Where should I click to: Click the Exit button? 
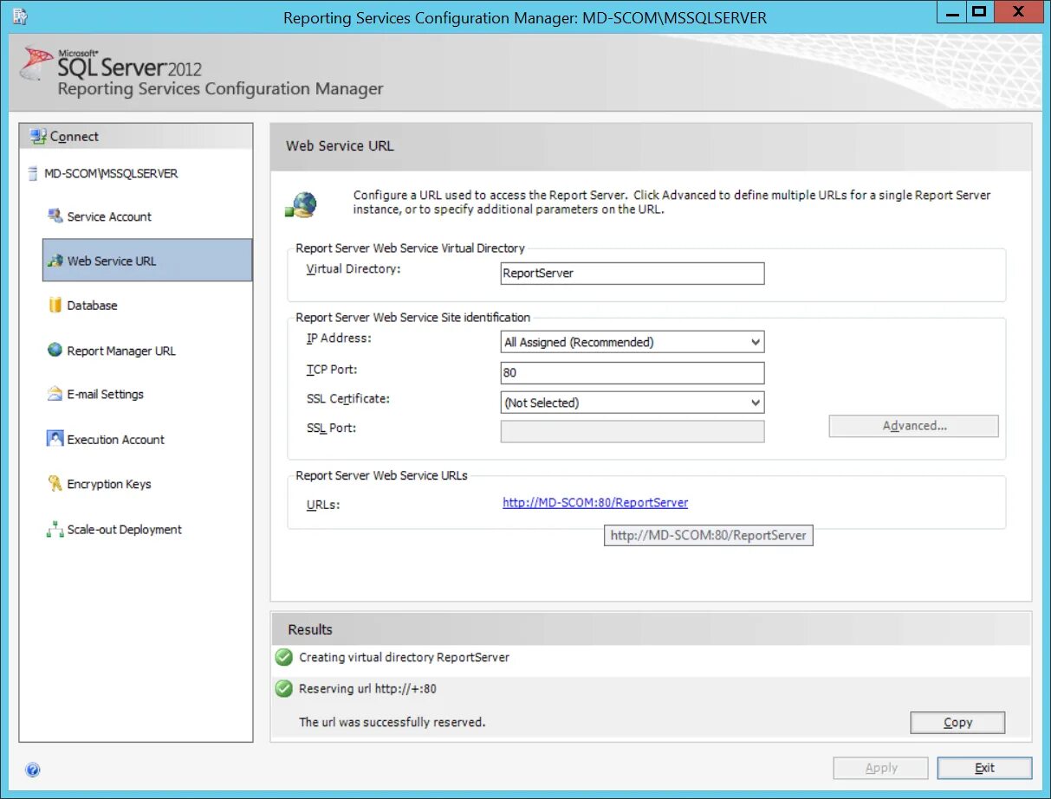tap(985, 768)
